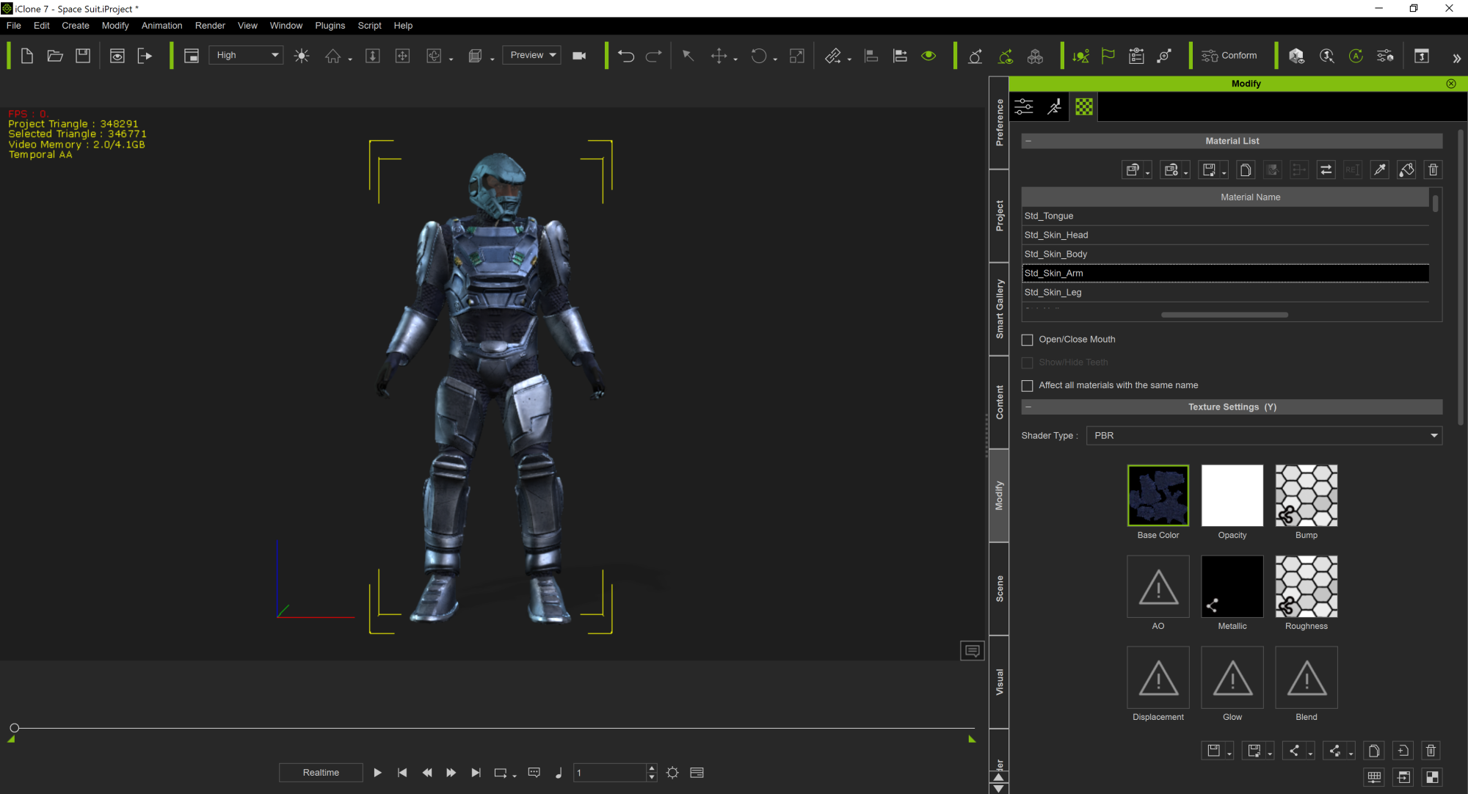
Task: Open the Smart Gallery side tab
Action: coord(999,309)
